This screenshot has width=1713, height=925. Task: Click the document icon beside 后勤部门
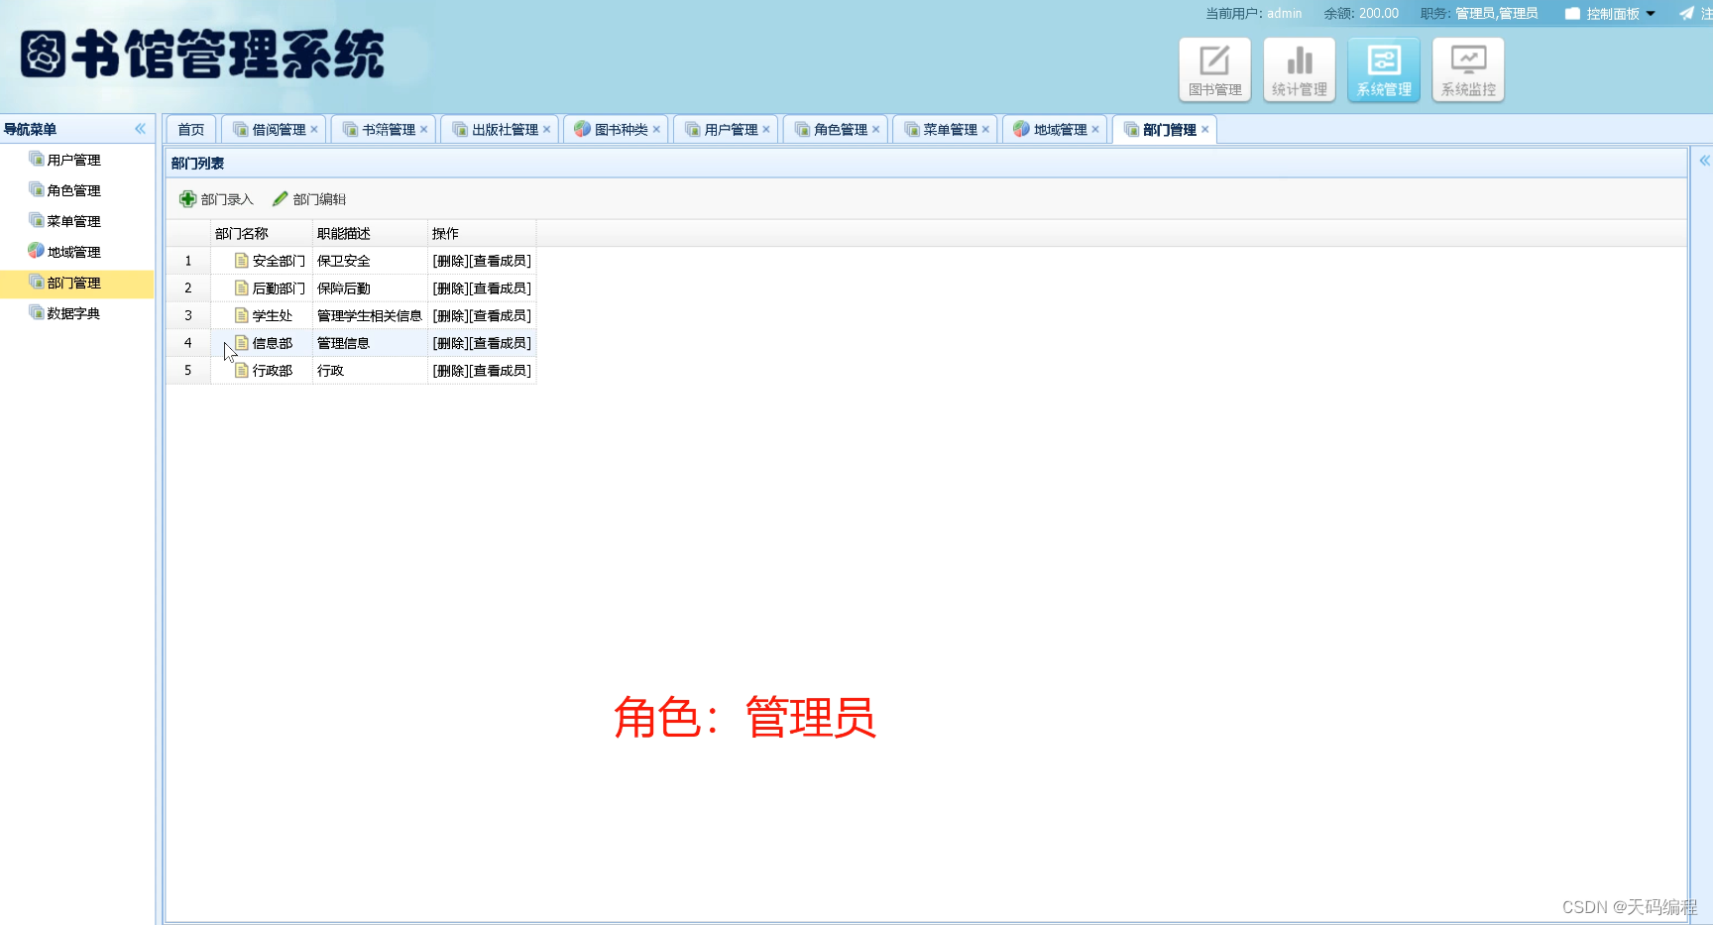coord(241,288)
